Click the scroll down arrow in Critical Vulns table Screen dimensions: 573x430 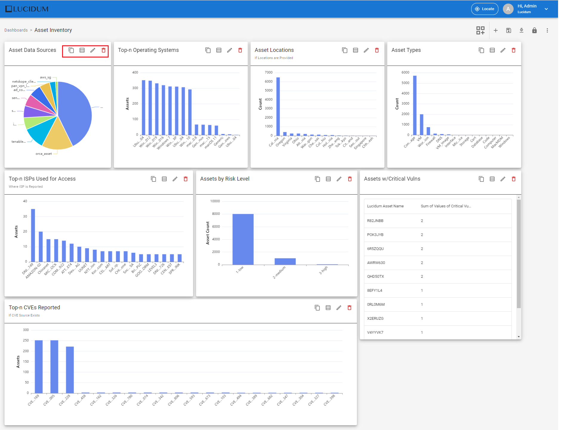pyautogui.click(x=519, y=337)
